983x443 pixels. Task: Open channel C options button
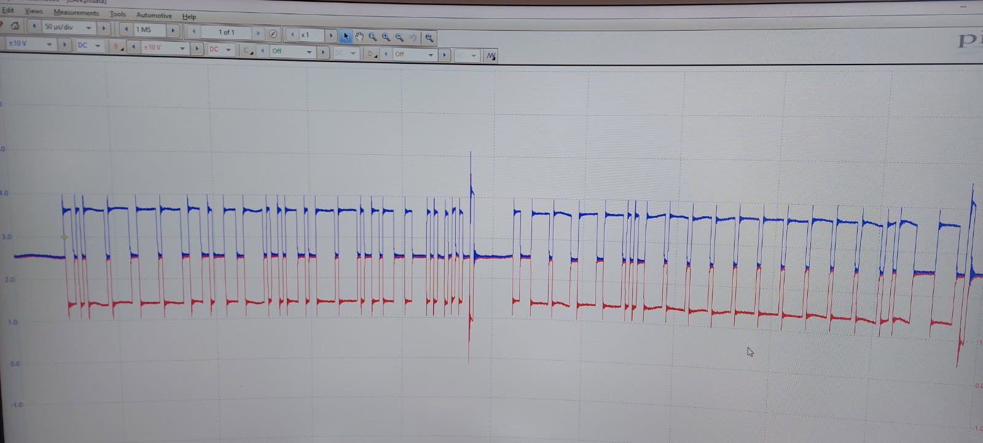tap(248, 50)
